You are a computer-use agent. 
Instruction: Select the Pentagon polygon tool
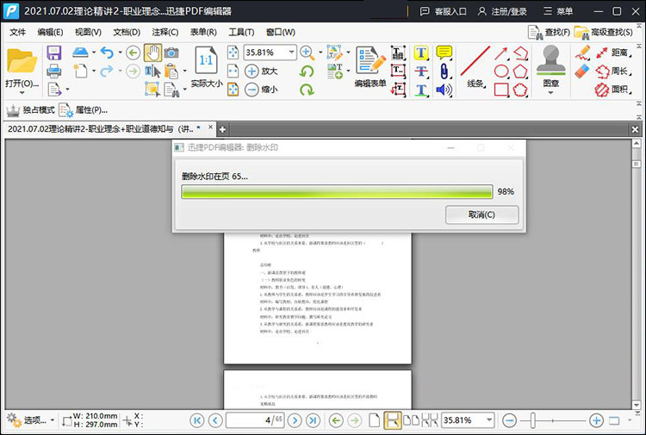click(x=520, y=71)
